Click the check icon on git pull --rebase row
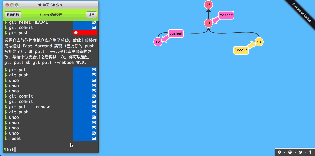Viewport: 315px width, 156px height. click(94, 107)
